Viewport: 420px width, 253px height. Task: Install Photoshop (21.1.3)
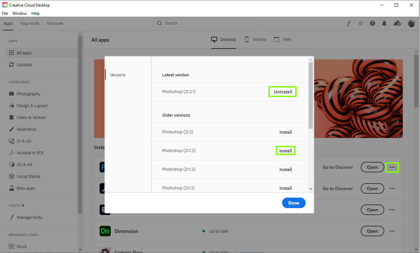286,151
